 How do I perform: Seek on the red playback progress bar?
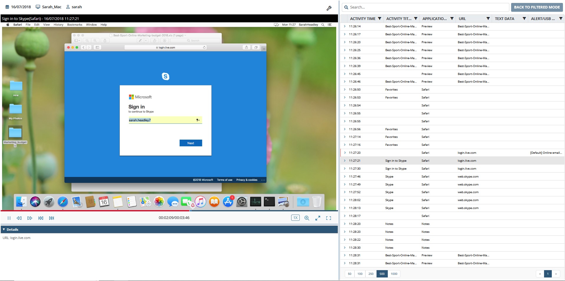[95, 210]
